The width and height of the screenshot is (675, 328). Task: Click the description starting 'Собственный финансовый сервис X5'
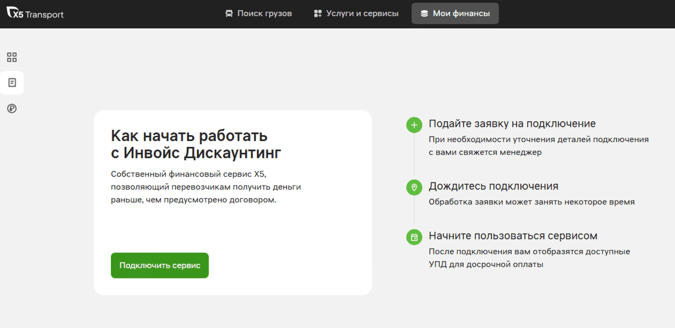(206, 187)
